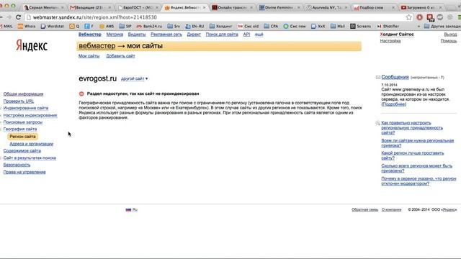Open Безопасность section
This screenshot has width=461, height=259.
pos(17,165)
